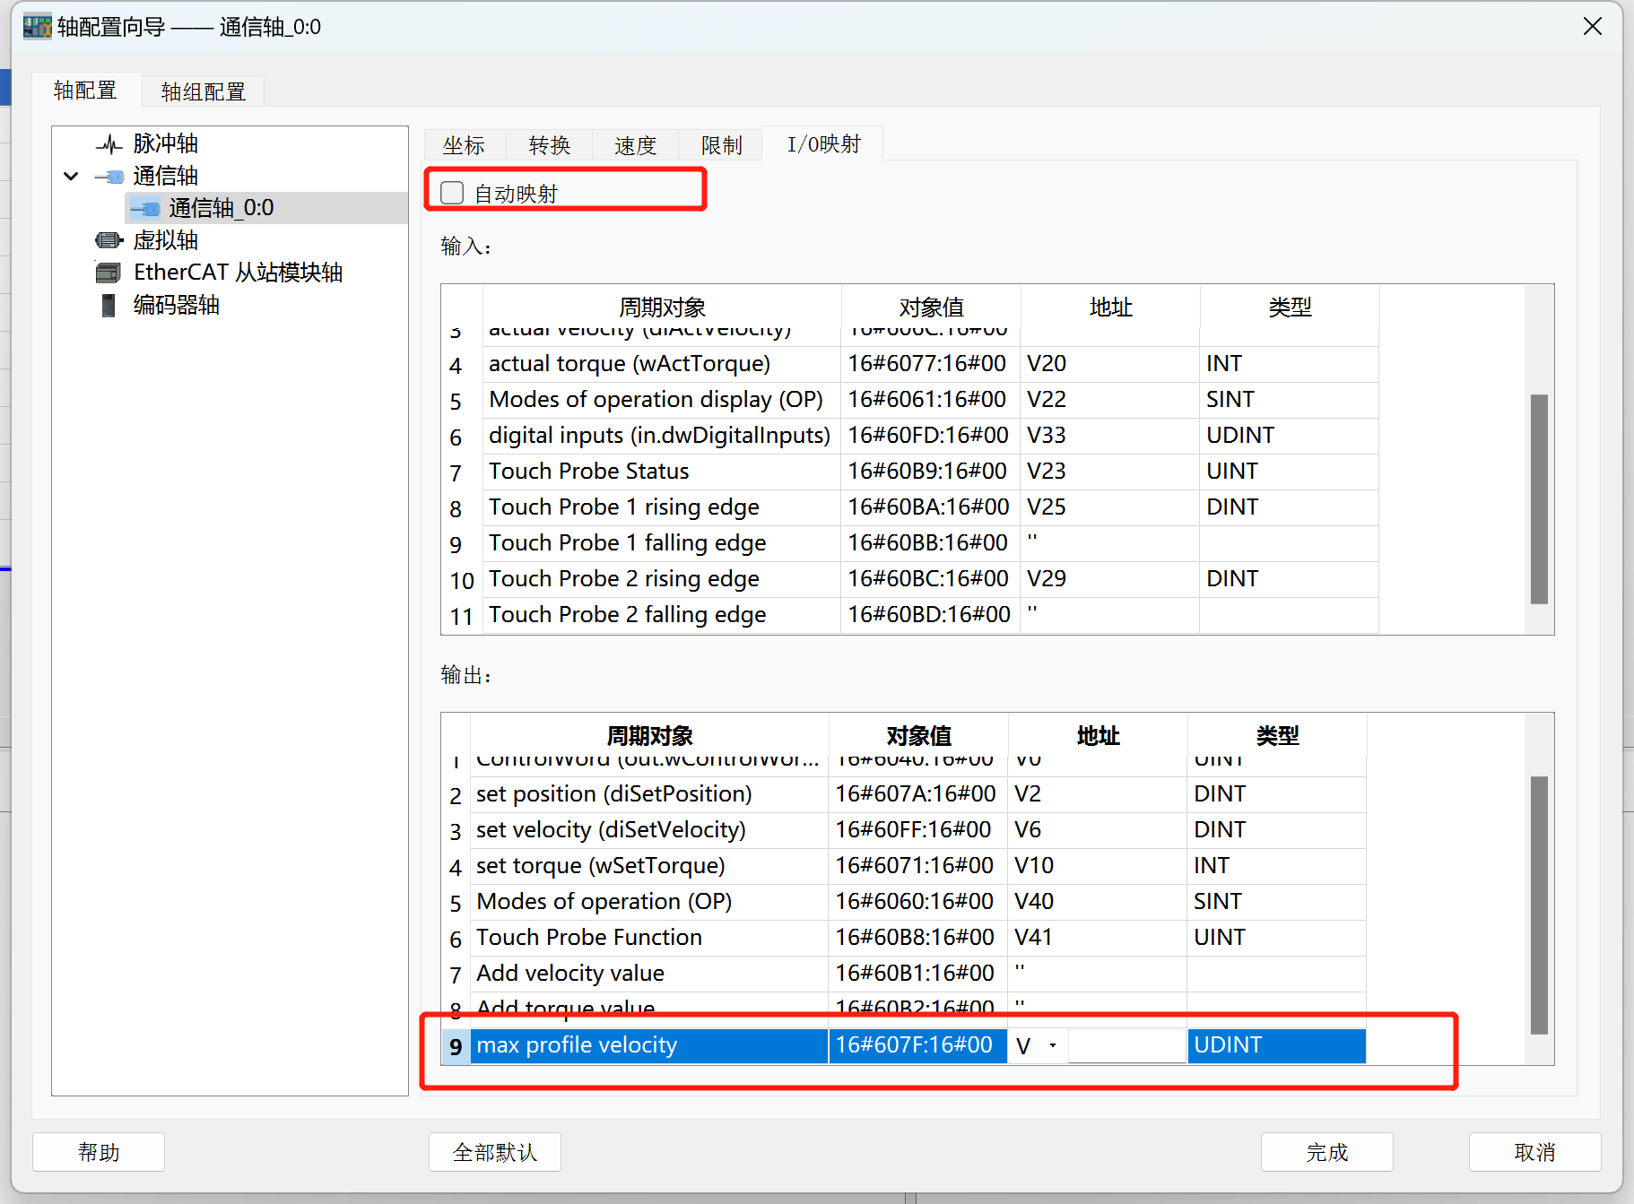Select 虚拟轴 in the axis tree
The height and width of the screenshot is (1204, 1634).
click(166, 240)
